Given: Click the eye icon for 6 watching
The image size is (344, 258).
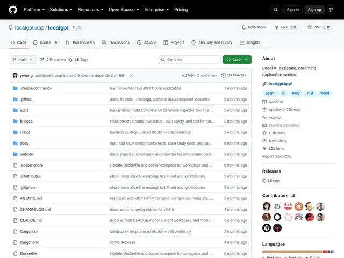Looking at the screenshot, I should click(x=264, y=141).
